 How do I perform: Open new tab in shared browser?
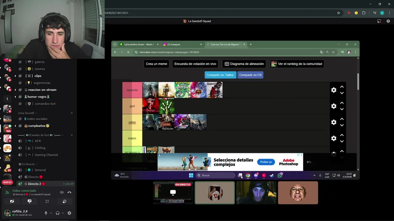coord(251,45)
